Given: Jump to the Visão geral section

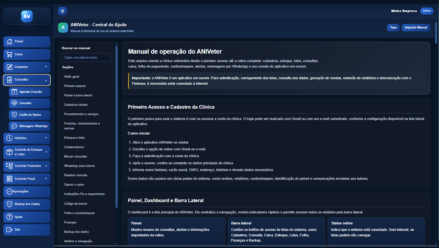Looking at the screenshot, I should (x=72, y=77).
